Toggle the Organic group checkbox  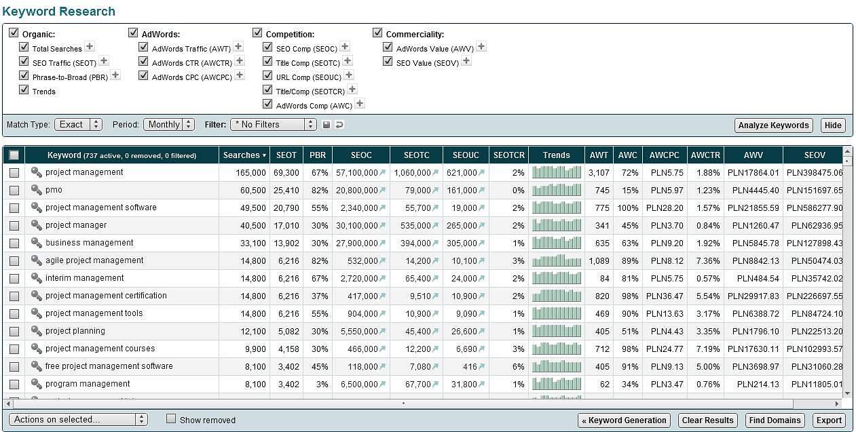tap(14, 33)
